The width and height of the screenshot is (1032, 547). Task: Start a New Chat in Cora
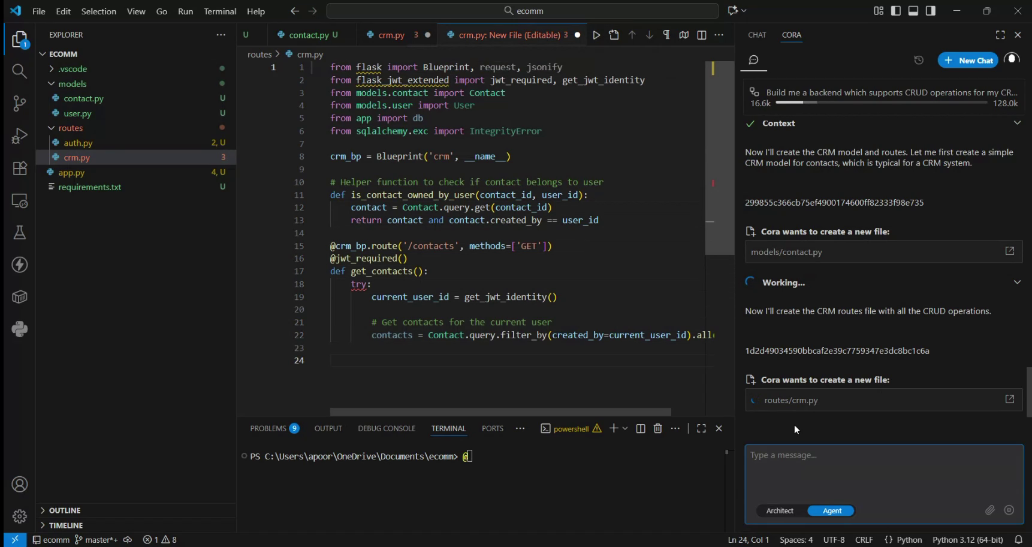[x=968, y=60]
